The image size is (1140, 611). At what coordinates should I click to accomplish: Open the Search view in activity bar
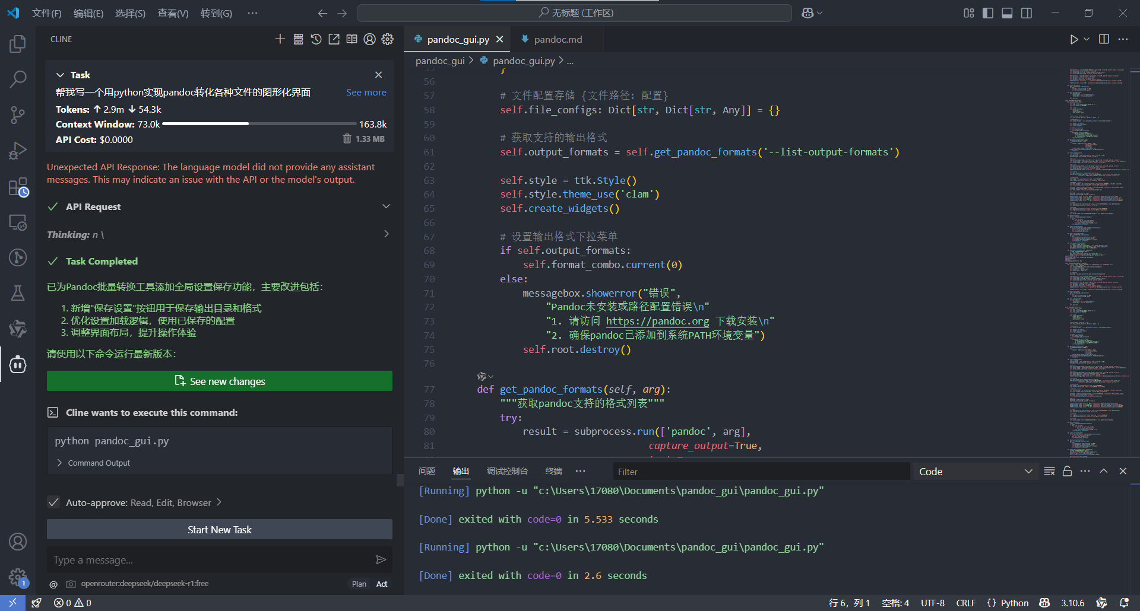pos(18,79)
